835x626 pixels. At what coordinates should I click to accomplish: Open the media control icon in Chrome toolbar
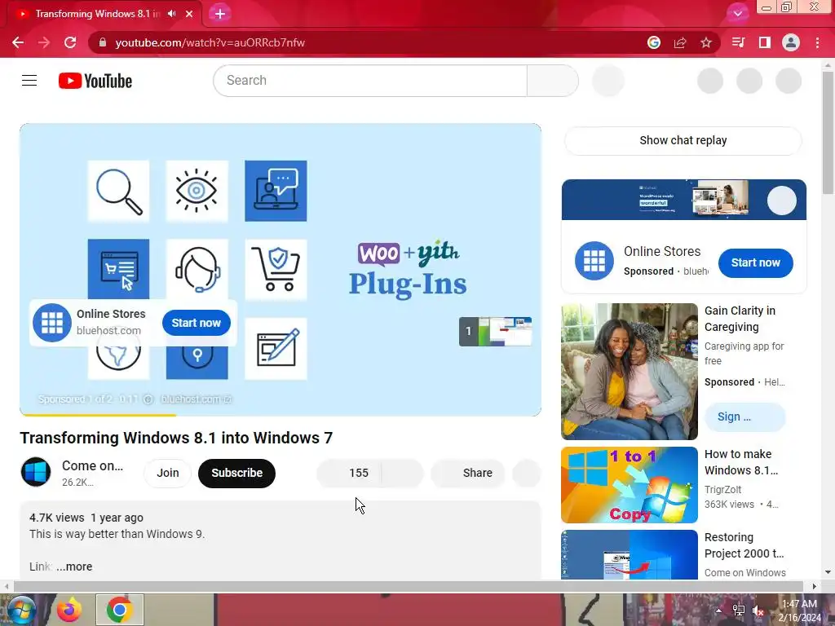coord(738,42)
